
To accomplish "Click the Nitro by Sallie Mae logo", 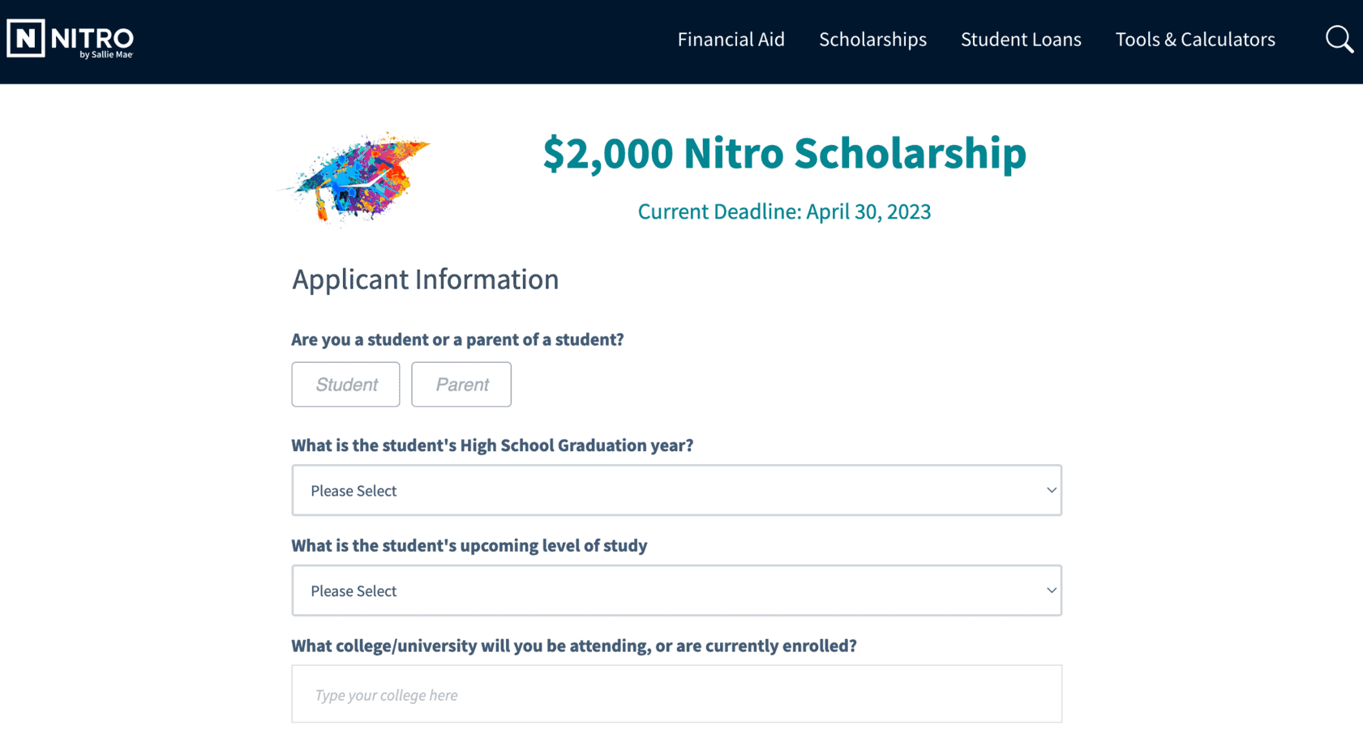I will coord(71,38).
